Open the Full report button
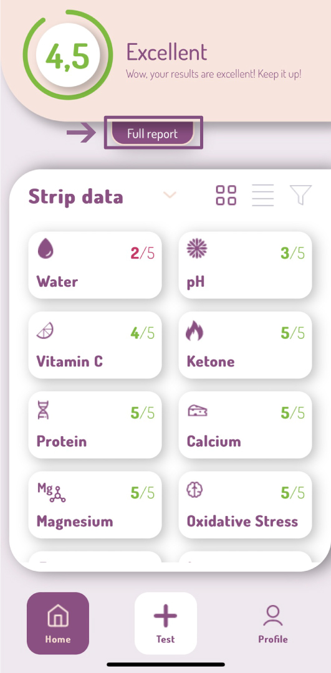This screenshot has height=673, width=331. (152, 133)
